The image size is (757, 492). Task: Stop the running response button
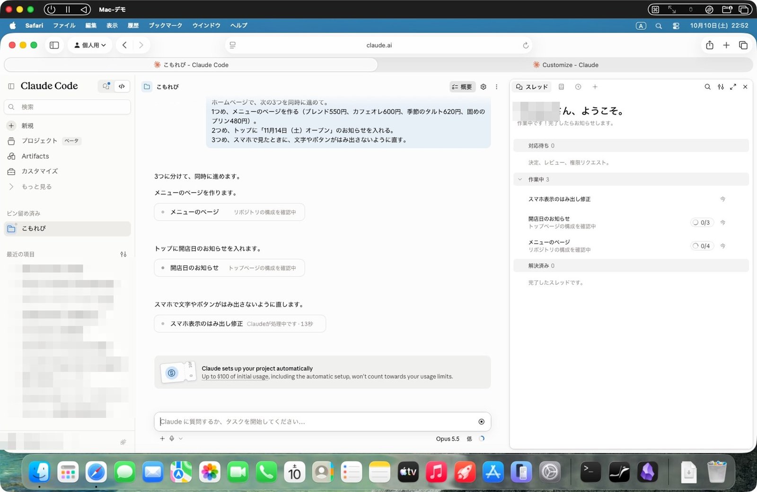point(482,422)
